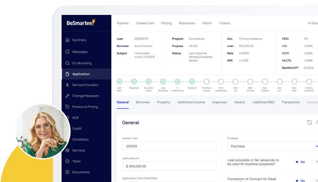The width and height of the screenshot is (318, 182).
Task: Click status Loan Approval Pending Escalated Review
Action: click(200, 57)
